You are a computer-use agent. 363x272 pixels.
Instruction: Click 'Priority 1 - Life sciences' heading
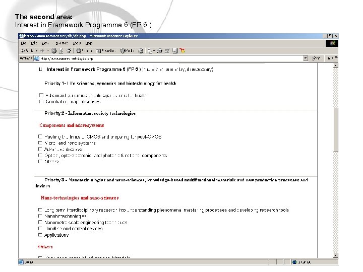click(x=110, y=83)
